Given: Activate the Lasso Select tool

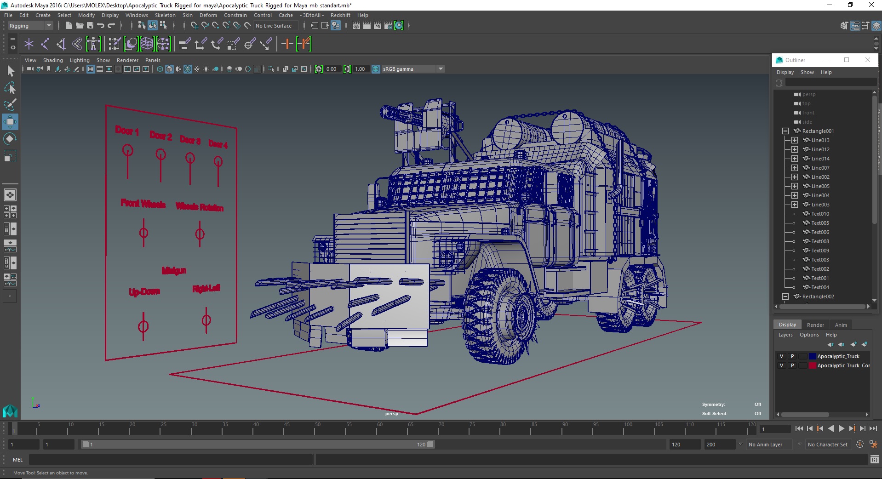Looking at the screenshot, I should (11, 88).
